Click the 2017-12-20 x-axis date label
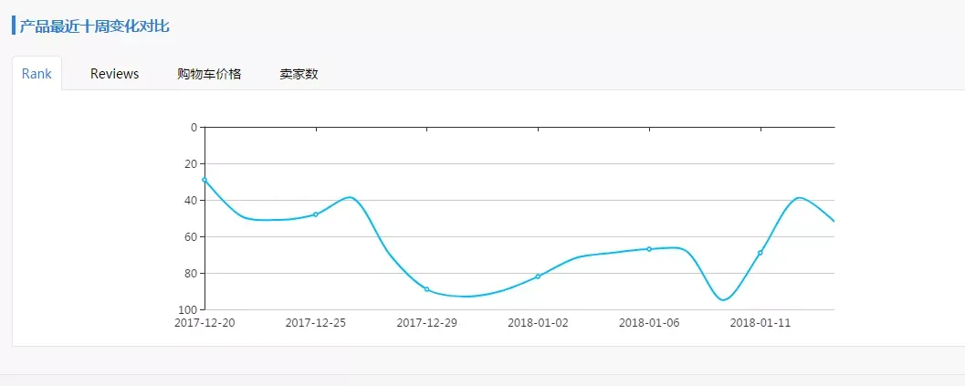 (x=205, y=323)
